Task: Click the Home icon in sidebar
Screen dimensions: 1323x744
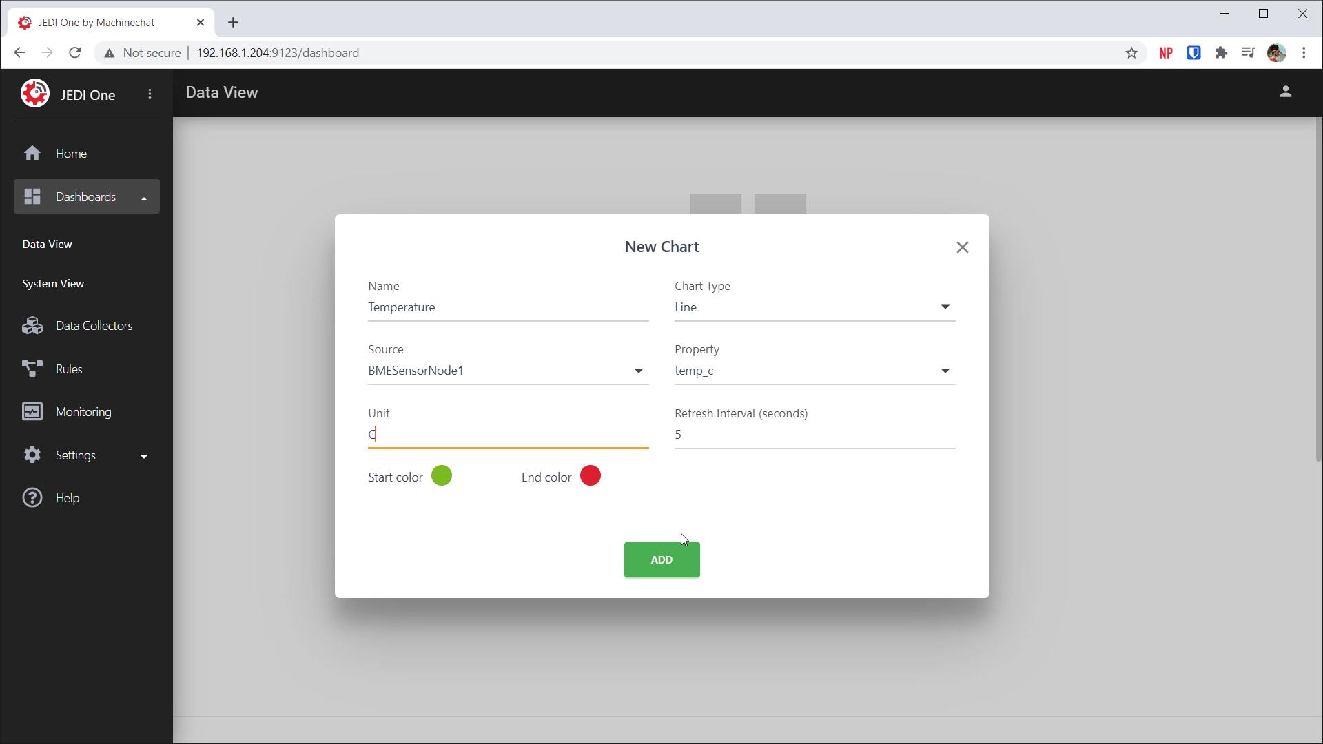Action: [x=32, y=153]
